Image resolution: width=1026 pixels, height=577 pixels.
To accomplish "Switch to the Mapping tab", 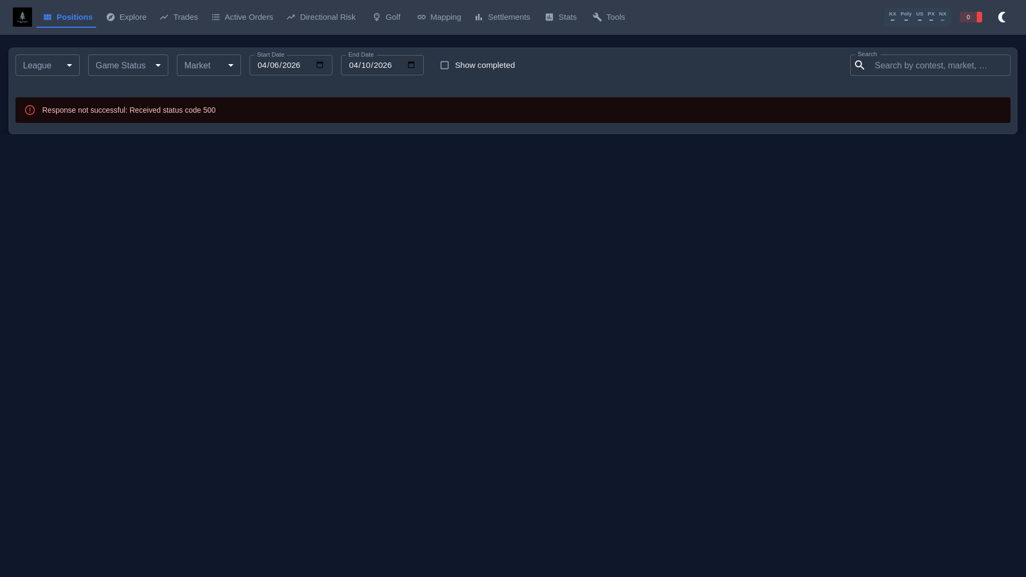I will [x=439, y=17].
